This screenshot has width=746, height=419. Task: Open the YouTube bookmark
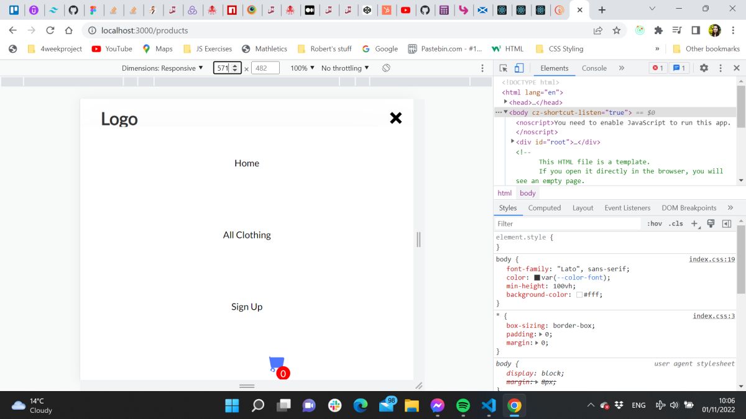click(x=112, y=48)
